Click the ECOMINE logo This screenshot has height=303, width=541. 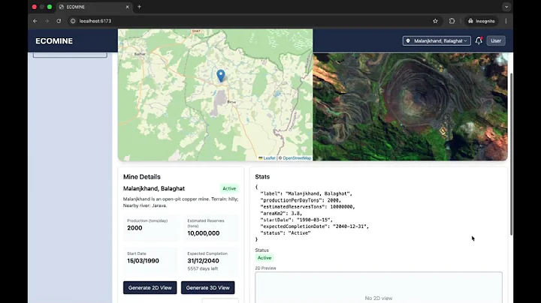(54, 41)
